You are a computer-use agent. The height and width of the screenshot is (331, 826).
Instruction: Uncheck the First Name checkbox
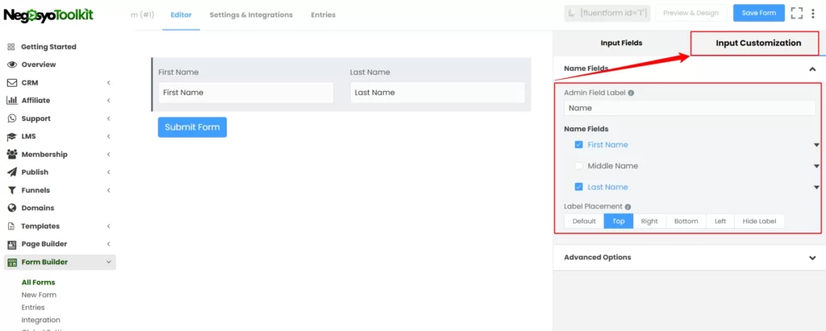point(578,145)
